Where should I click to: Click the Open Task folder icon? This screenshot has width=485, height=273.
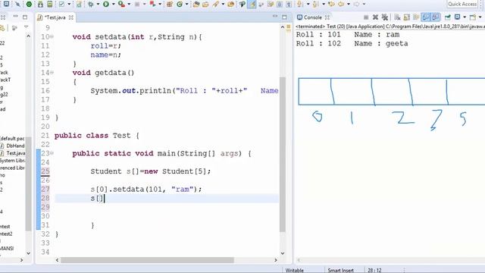click(205, 4)
